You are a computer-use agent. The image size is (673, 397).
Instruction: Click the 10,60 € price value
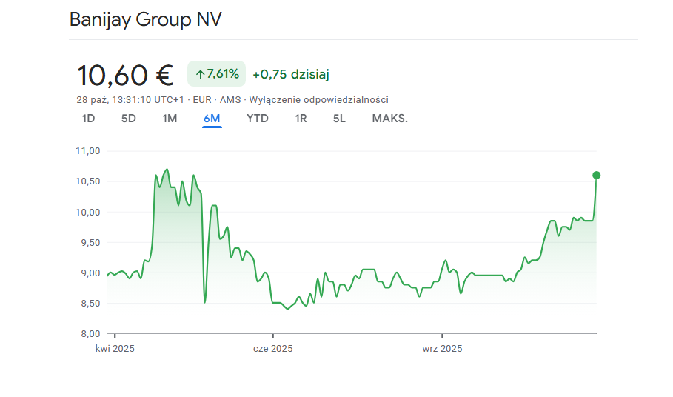125,75
